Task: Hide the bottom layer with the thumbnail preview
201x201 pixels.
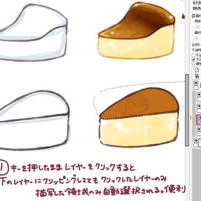Action: coord(196,141)
